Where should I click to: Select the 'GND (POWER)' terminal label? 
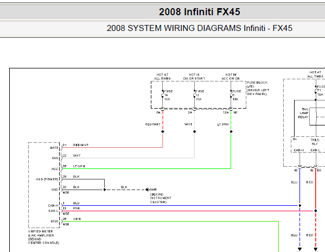click(47, 179)
